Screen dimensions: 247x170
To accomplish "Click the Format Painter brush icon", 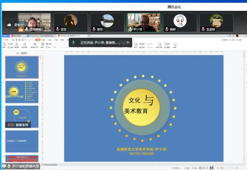I will coord(16,44).
